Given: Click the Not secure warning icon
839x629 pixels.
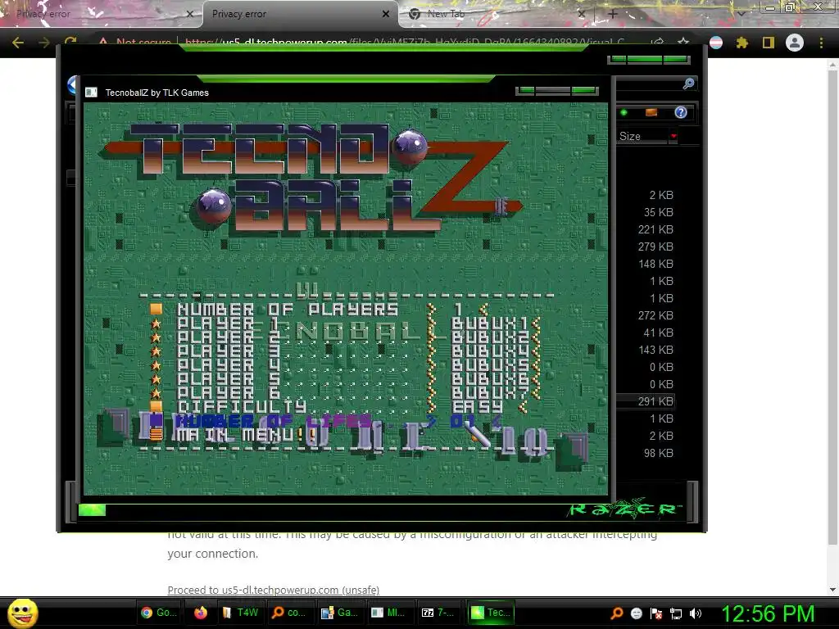Looking at the screenshot, I should 102,42.
